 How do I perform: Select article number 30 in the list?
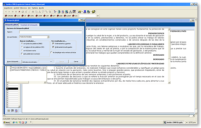click(x=12, y=93)
